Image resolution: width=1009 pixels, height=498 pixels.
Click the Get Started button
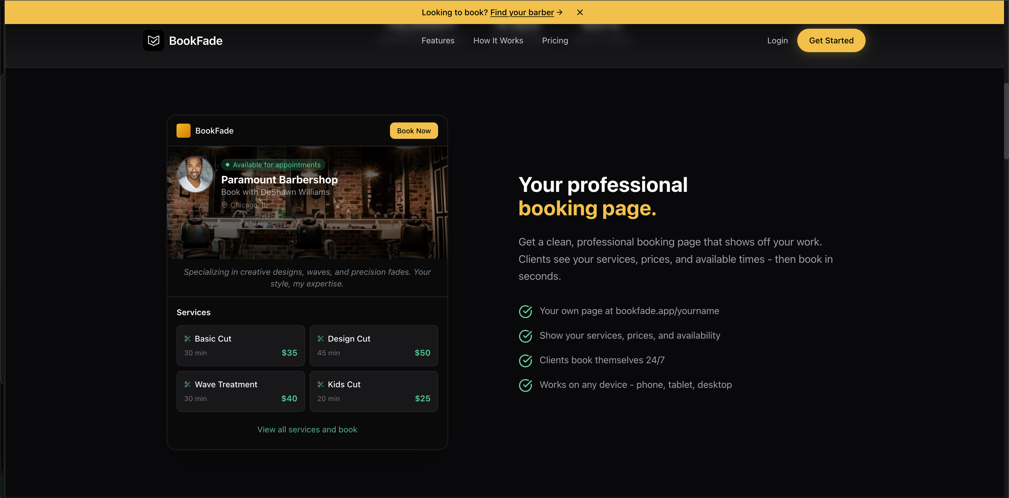831,40
